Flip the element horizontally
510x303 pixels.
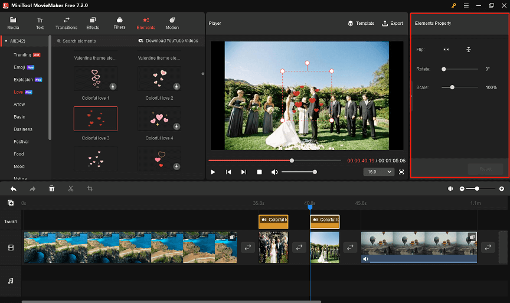[x=446, y=50]
